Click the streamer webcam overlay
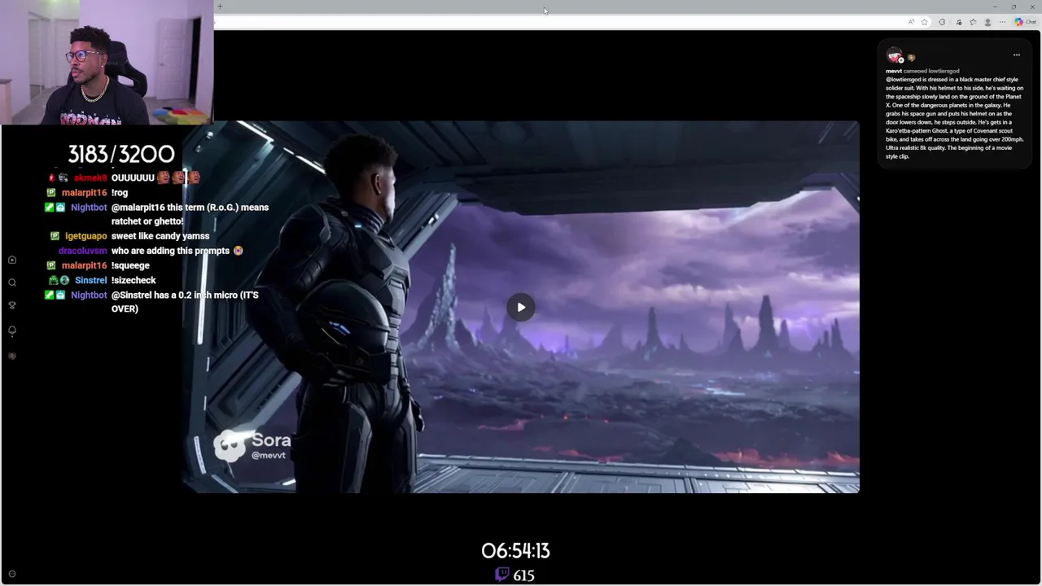Screen dimensions: 1042x586 [x=107, y=62]
